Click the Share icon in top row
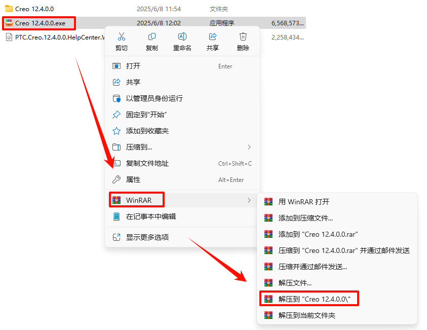This screenshot has height=330, width=427. 212,36
